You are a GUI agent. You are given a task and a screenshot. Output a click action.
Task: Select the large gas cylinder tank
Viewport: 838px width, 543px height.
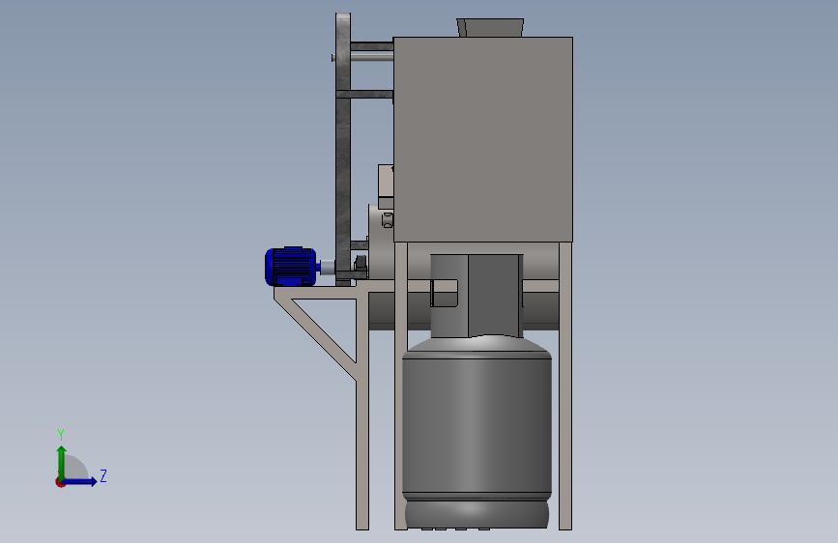477,432
